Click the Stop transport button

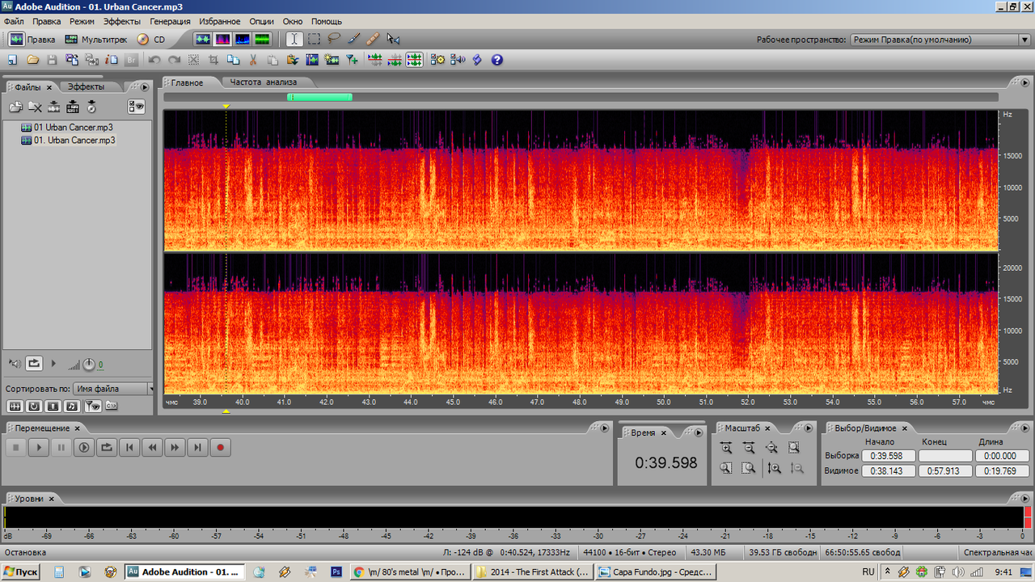16,447
